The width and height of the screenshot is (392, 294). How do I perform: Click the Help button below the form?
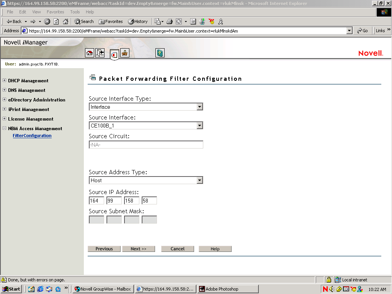[215, 249]
